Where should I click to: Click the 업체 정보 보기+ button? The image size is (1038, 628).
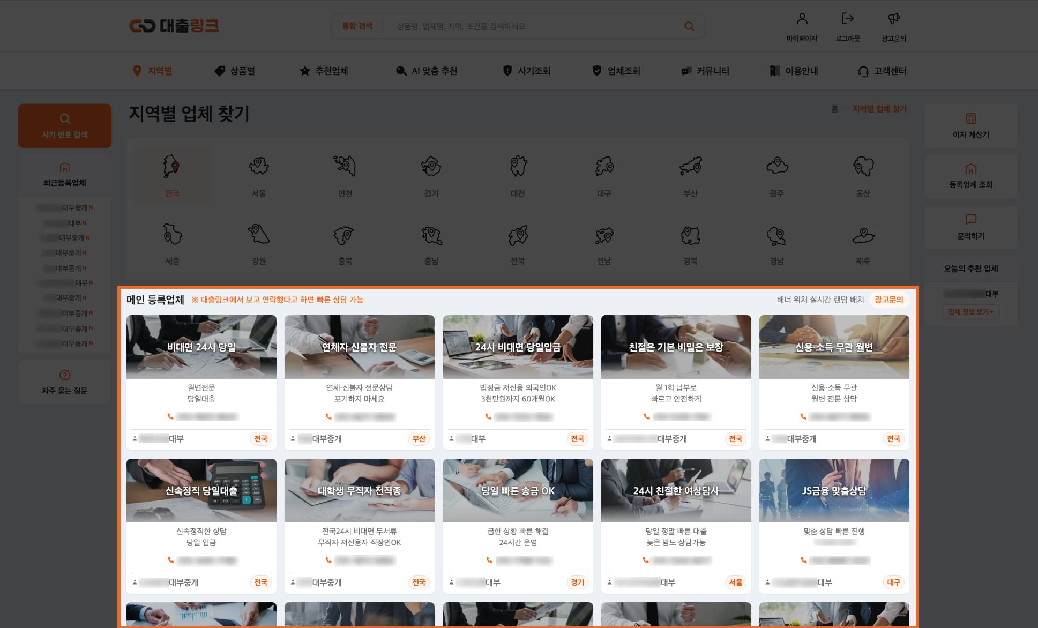point(970,312)
